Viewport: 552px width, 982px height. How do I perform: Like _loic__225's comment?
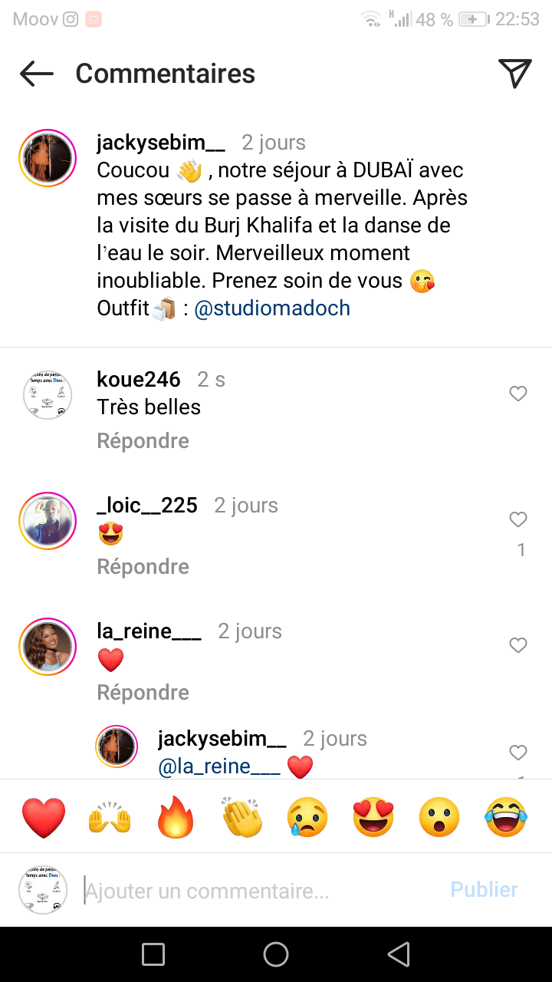click(x=518, y=519)
